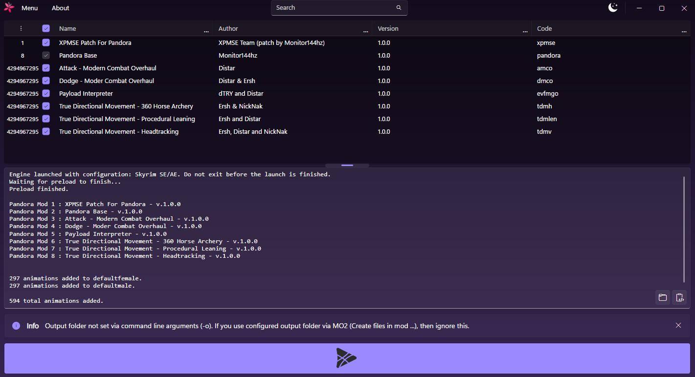Open the output folder via folder icon
This screenshot has width=695, height=377.
[662, 297]
